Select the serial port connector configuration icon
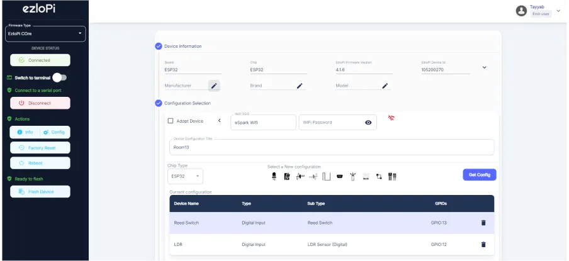Viewport: 569px width, 261px height. click(x=340, y=177)
